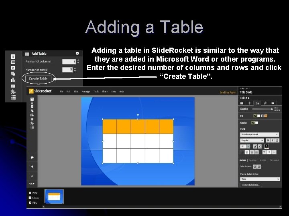Open transitions arrow tab icon

[273, 103]
